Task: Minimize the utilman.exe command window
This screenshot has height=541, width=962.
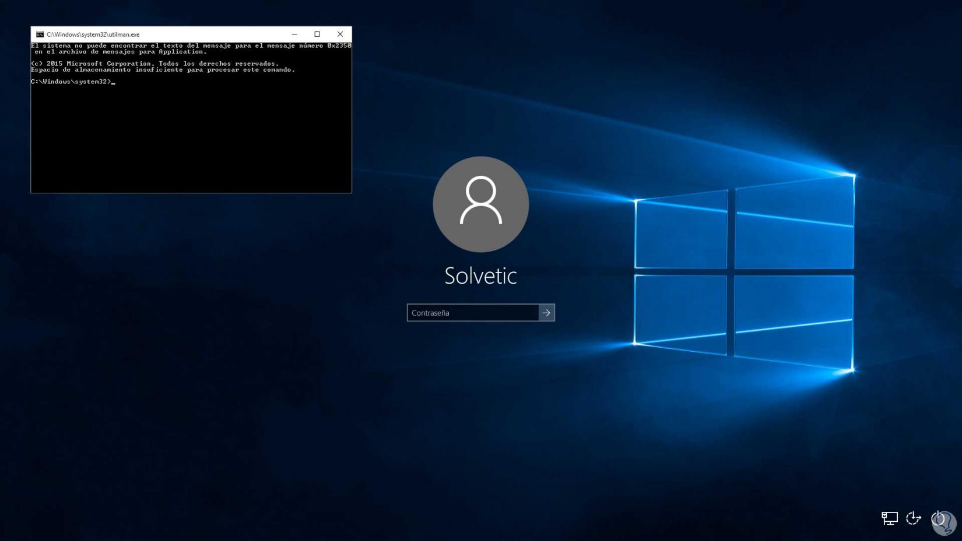Action: point(294,34)
